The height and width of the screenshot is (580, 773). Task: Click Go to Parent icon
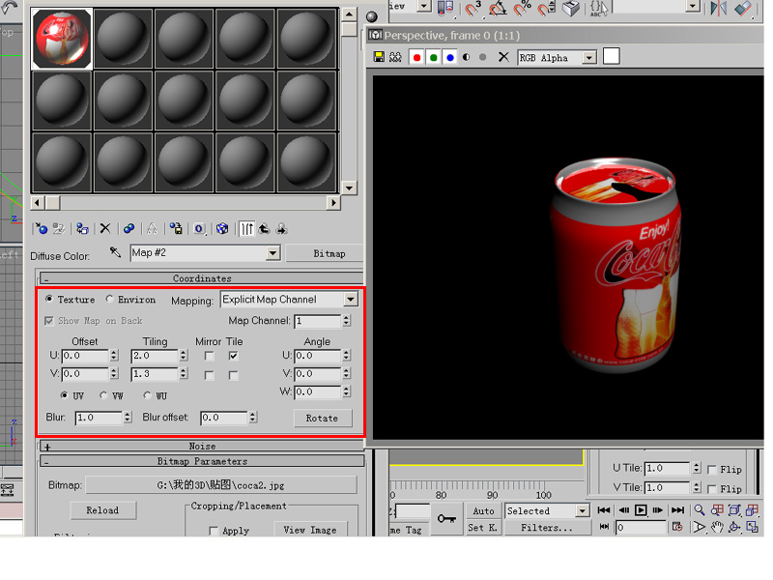(x=264, y=228)
